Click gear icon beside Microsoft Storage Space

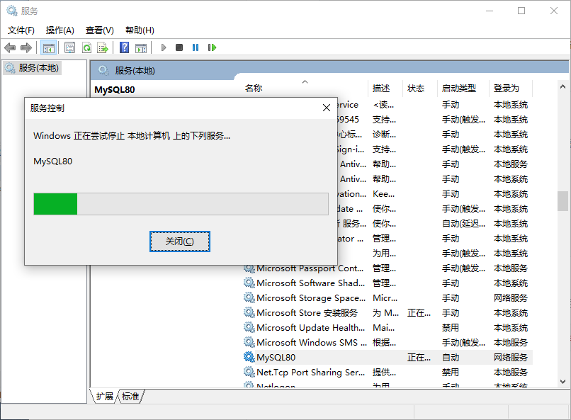point(249,297)
